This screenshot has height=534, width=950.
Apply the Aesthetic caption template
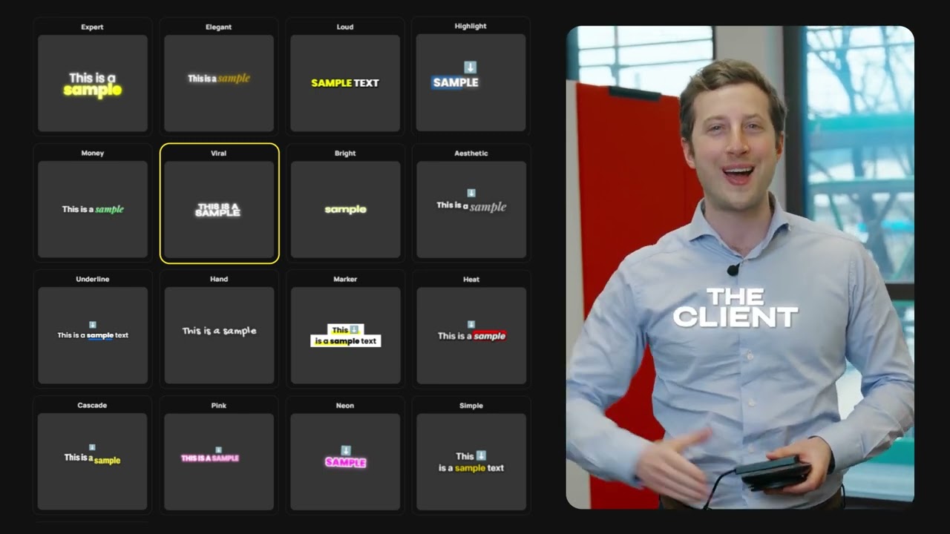pos(471,202)
